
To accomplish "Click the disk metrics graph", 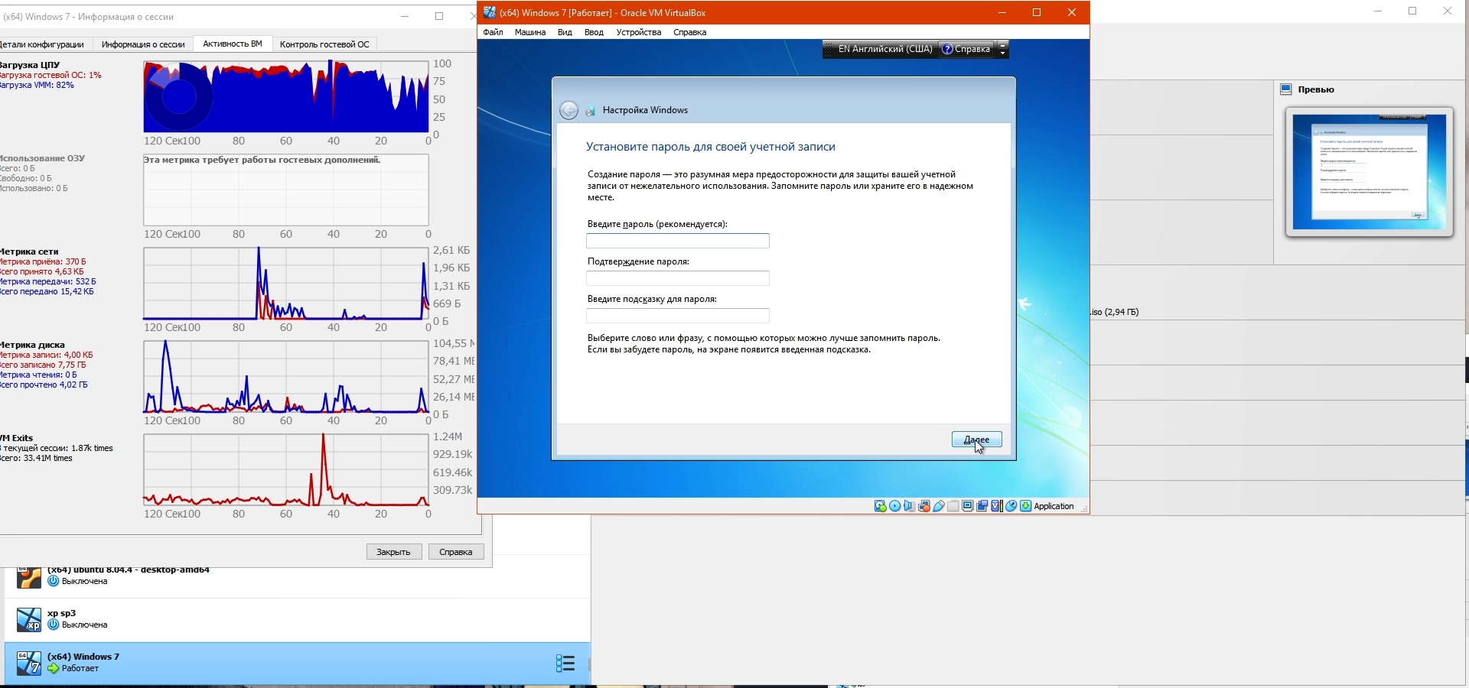I will tap(286, 377).
